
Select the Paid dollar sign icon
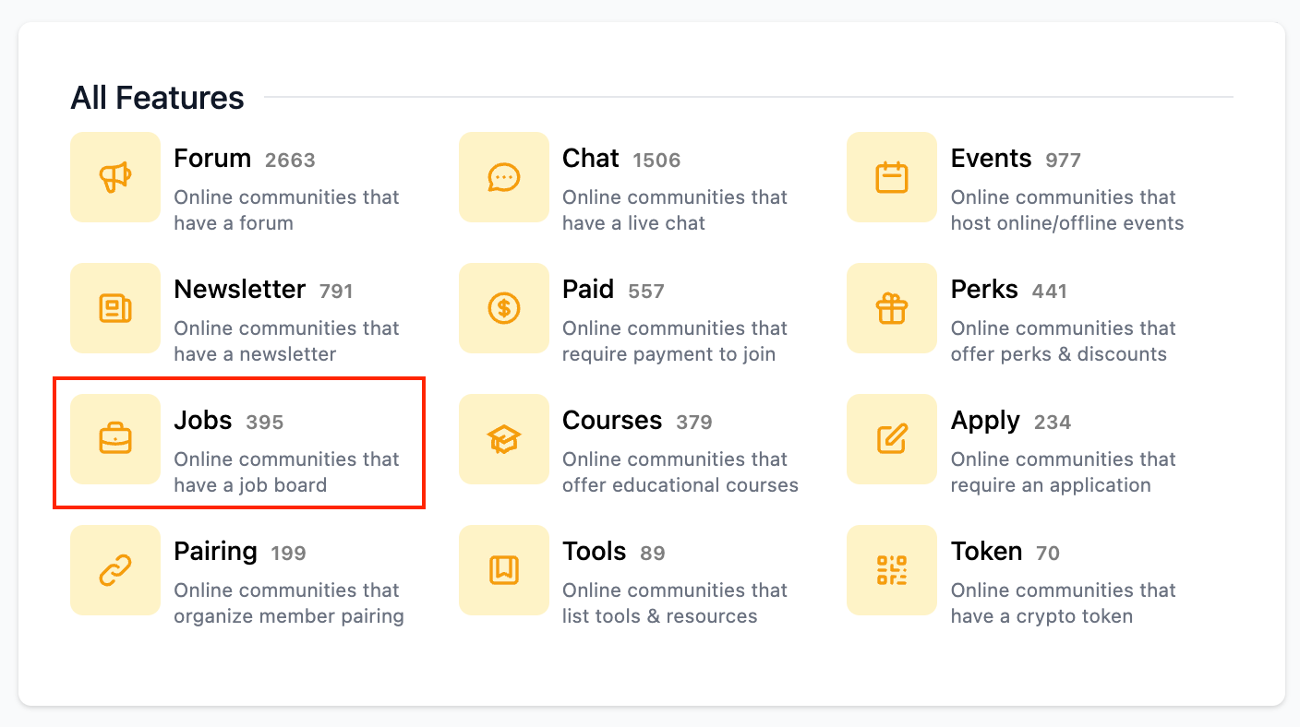click(x=503, y=308)
